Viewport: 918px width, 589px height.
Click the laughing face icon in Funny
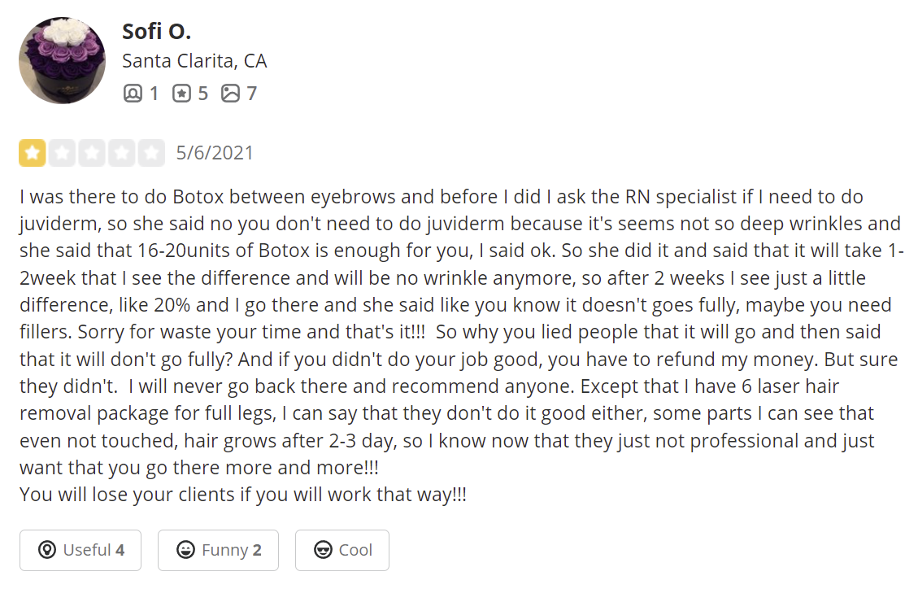186,551
